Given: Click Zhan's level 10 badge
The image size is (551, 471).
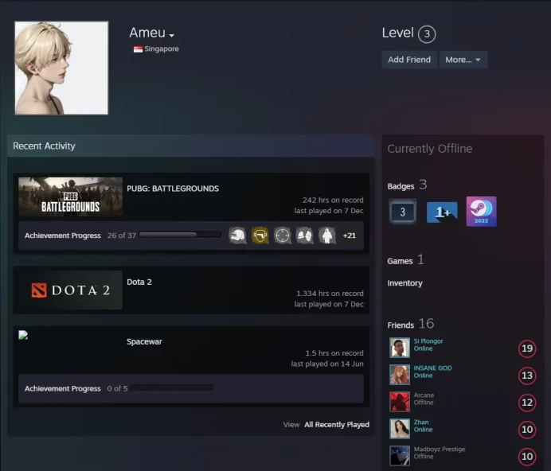Looking at the screenshot, I should pyautogui.click(x=527, y=429).
